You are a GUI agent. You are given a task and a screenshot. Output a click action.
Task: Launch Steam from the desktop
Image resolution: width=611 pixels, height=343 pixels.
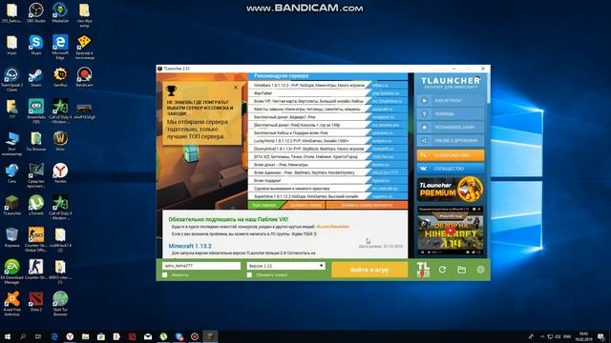36,77
